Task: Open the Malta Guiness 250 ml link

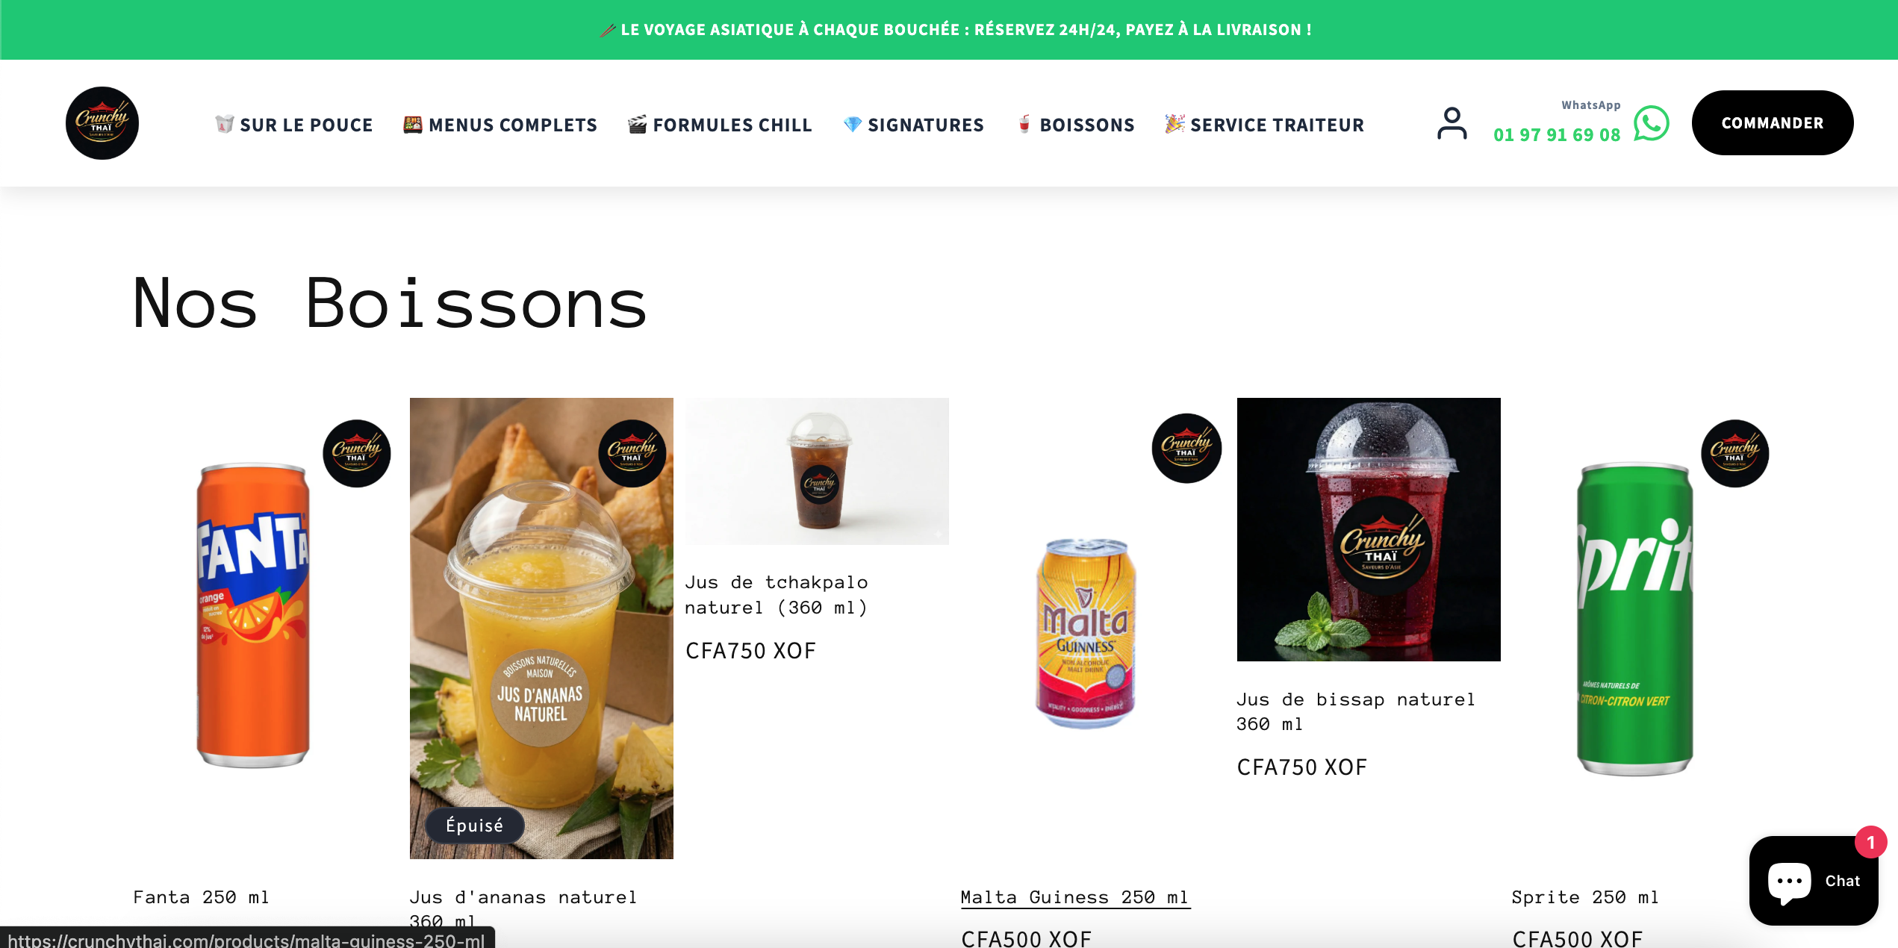Action: [1075, 897]
